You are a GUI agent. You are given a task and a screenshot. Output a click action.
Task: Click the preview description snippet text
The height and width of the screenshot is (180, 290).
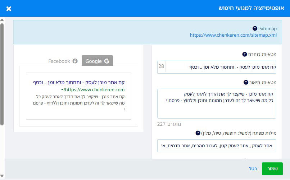[79, 103]
